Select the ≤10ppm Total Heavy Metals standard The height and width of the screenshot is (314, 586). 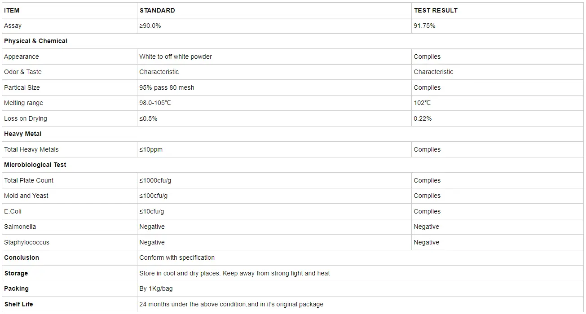click(x=151, y=149)
